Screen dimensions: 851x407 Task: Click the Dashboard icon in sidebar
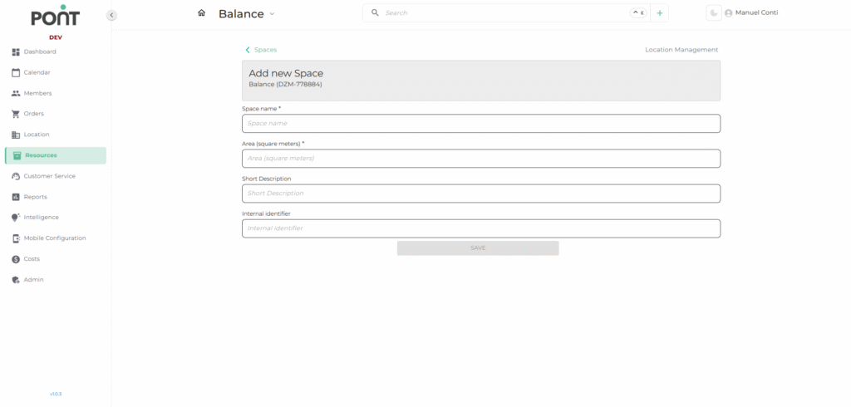coord(16,51)
